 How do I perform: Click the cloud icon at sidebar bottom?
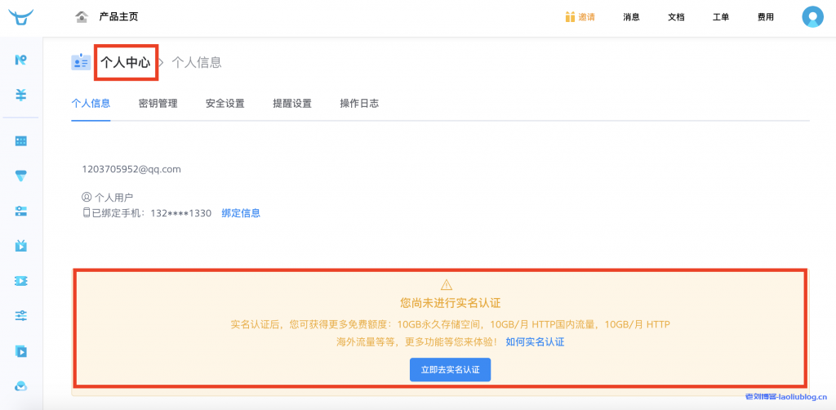pos(21,386)
